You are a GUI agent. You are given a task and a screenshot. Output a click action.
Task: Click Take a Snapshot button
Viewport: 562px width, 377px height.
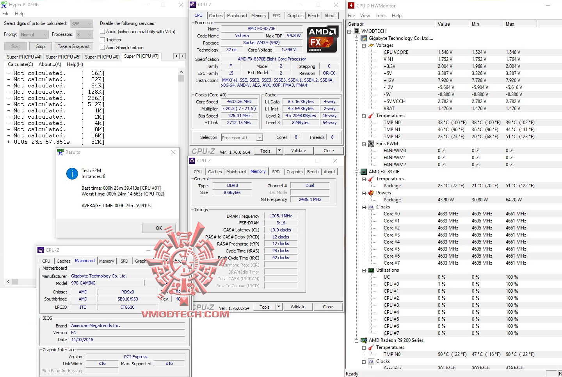coord(73,46)
